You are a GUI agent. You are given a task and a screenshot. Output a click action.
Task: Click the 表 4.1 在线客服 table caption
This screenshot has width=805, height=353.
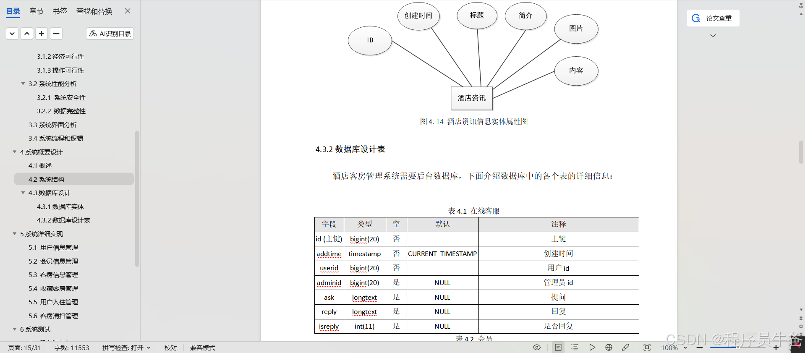[x=474, y=211]
